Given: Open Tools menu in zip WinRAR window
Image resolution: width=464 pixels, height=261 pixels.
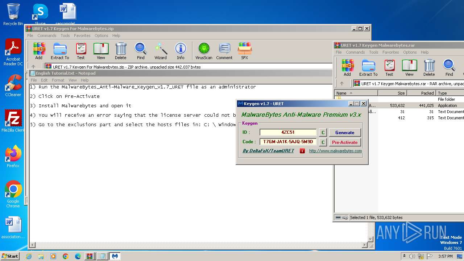Looking at the screenshot, I should 65,36.
